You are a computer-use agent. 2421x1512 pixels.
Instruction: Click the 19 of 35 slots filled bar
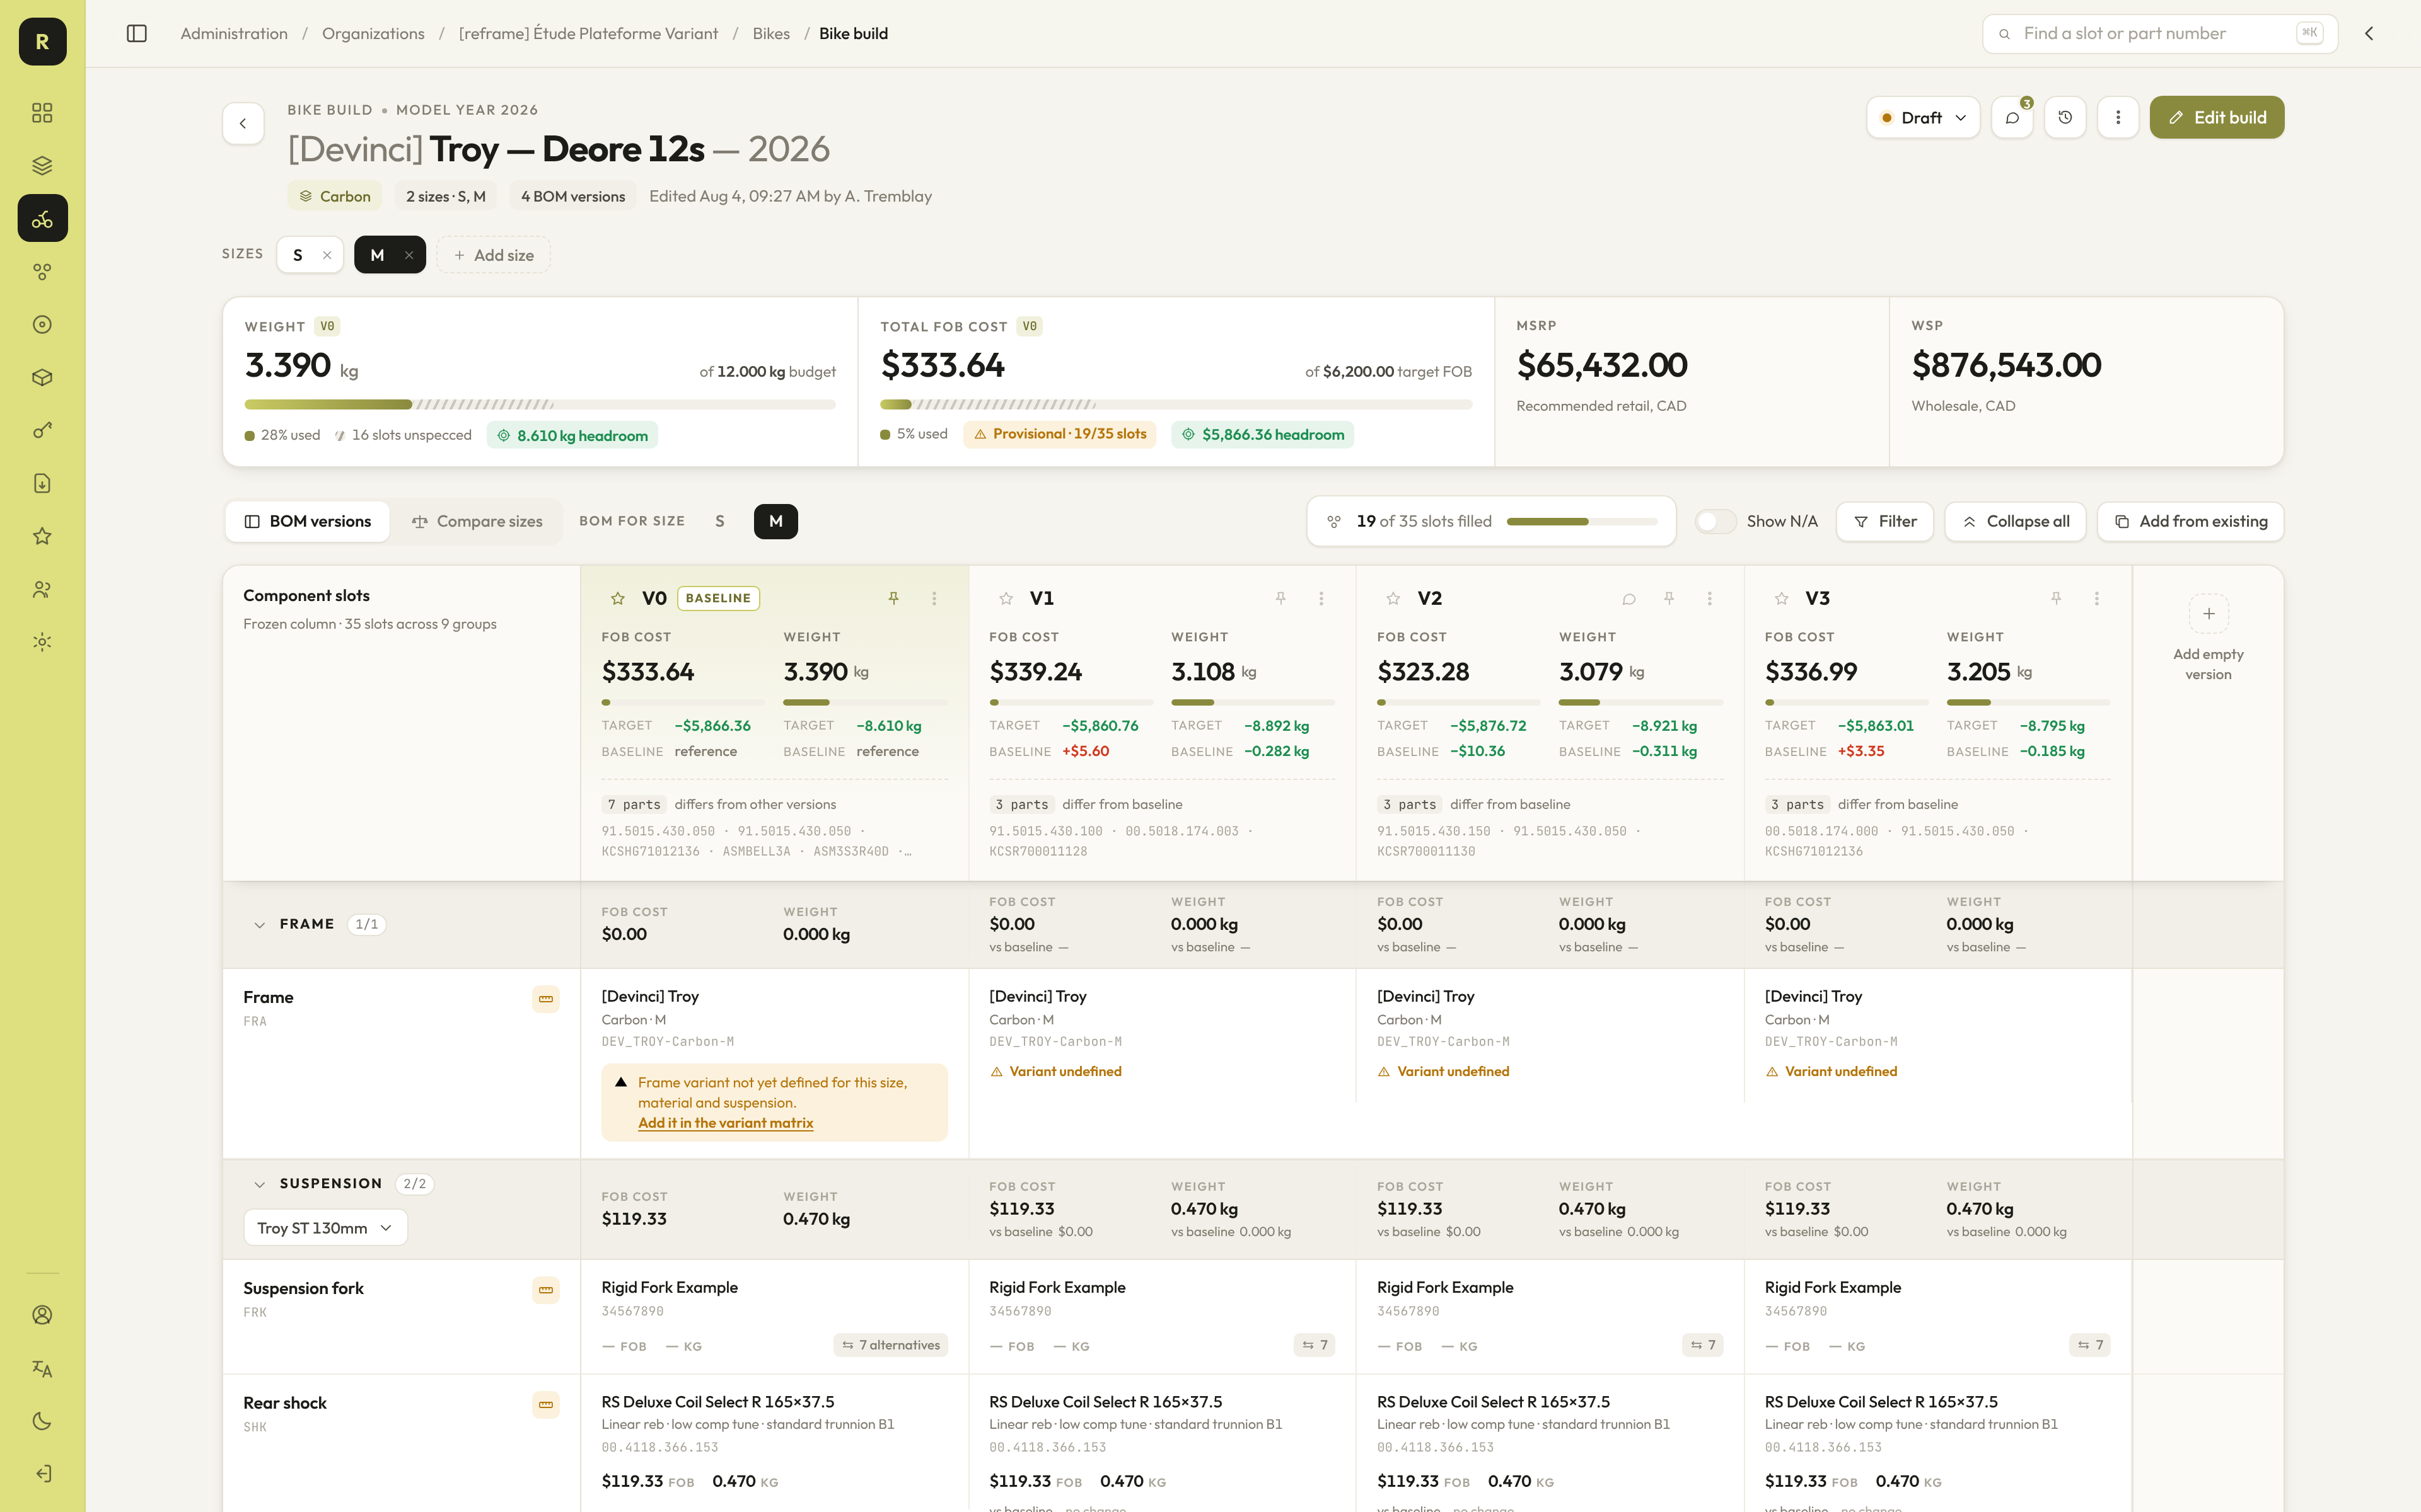[1582, 521]
